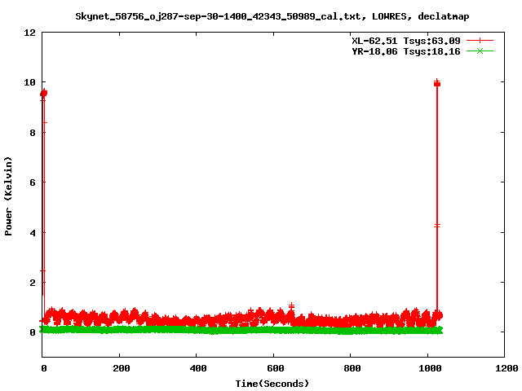Screen dimensions: 522x391
Task: Select the XL-62.51 Tsys:63.09 legend entry
Action: pyautogui.click(x=406, y=41)
